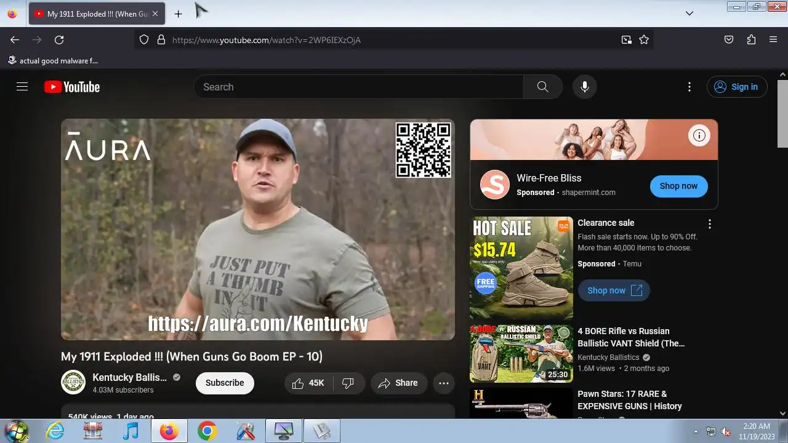Viewport: 788px width, 443px height.
Task: View site security padlock info
Action: pyautogui.click(x=161, y=40)
